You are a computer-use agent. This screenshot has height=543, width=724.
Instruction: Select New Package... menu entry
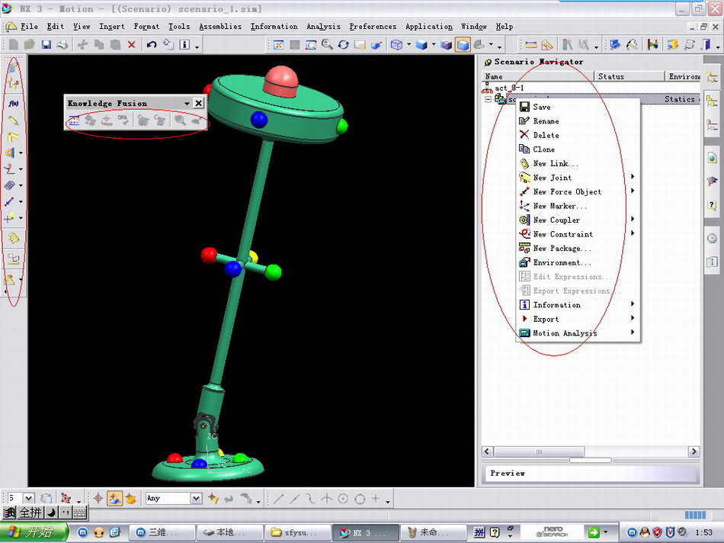[x=578, y=248]
